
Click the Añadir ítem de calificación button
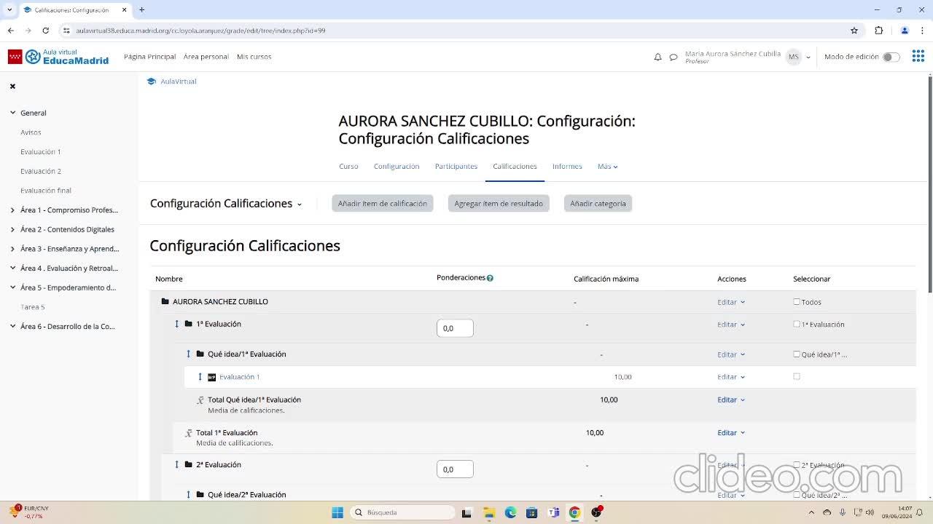tap(383, 204)
